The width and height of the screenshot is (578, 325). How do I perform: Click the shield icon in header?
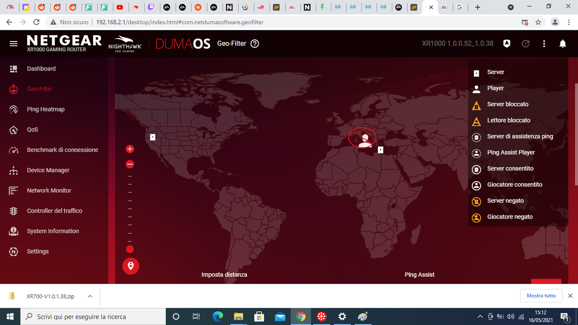[x=507, y=44]
